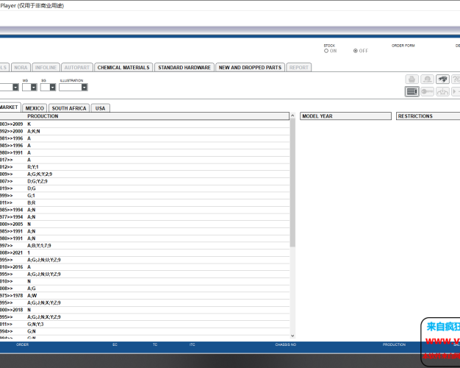Screen dimensions: 460x368
Task: Open the SG dropdown
Action: 52,88
